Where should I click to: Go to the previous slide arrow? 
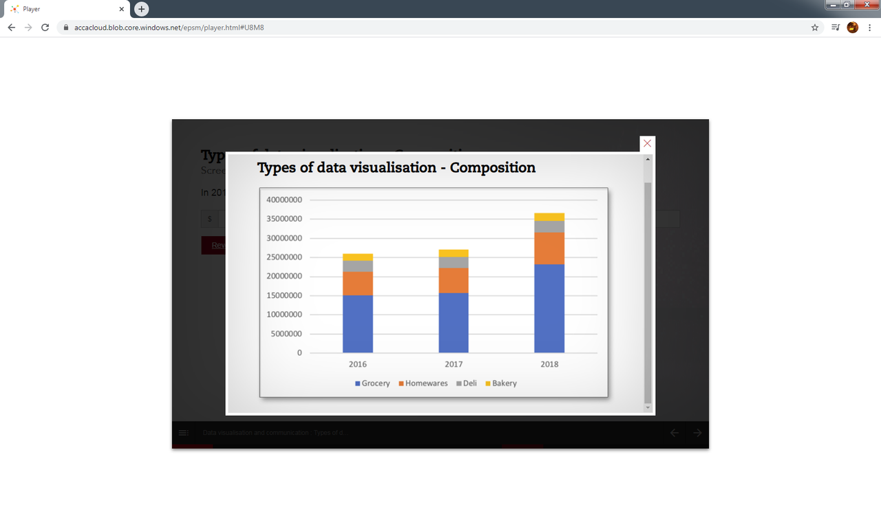pos(674,432)
